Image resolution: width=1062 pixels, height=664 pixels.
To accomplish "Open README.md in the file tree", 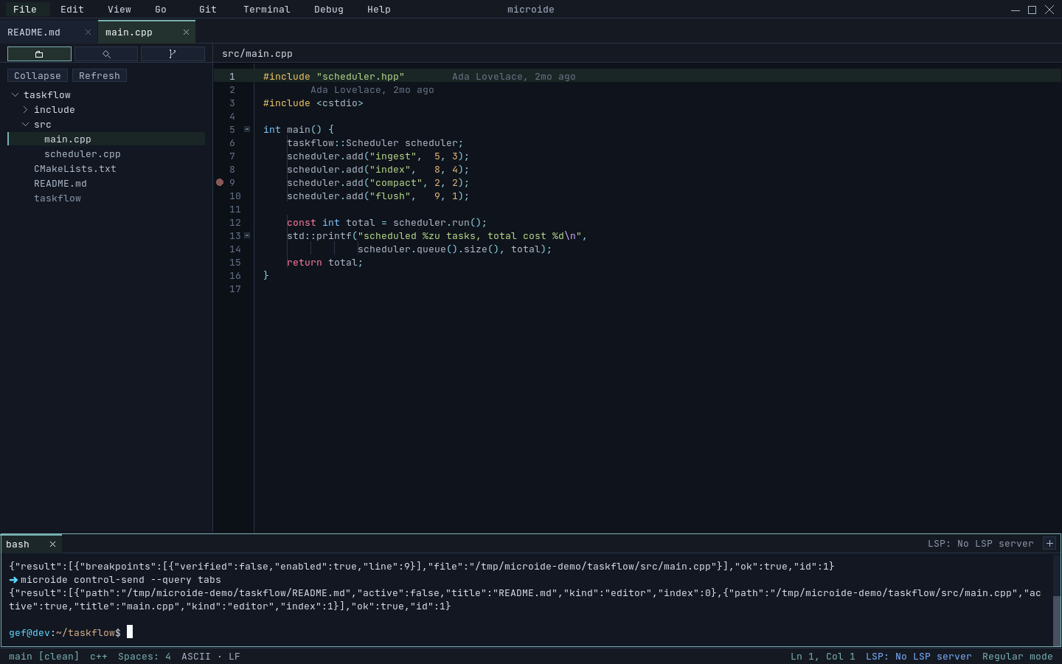I will point(106,184).
